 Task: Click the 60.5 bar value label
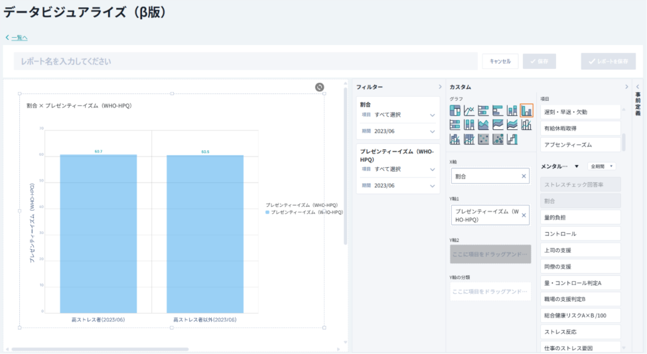(205, 152)
